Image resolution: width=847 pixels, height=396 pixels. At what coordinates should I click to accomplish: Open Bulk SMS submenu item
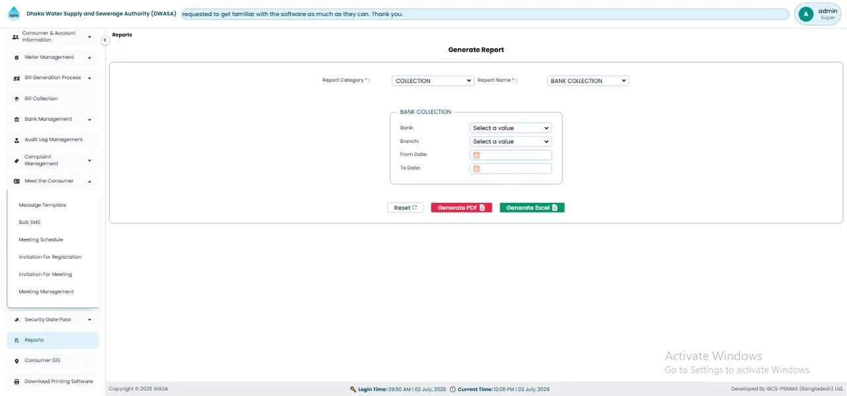[x=30, y=223]
